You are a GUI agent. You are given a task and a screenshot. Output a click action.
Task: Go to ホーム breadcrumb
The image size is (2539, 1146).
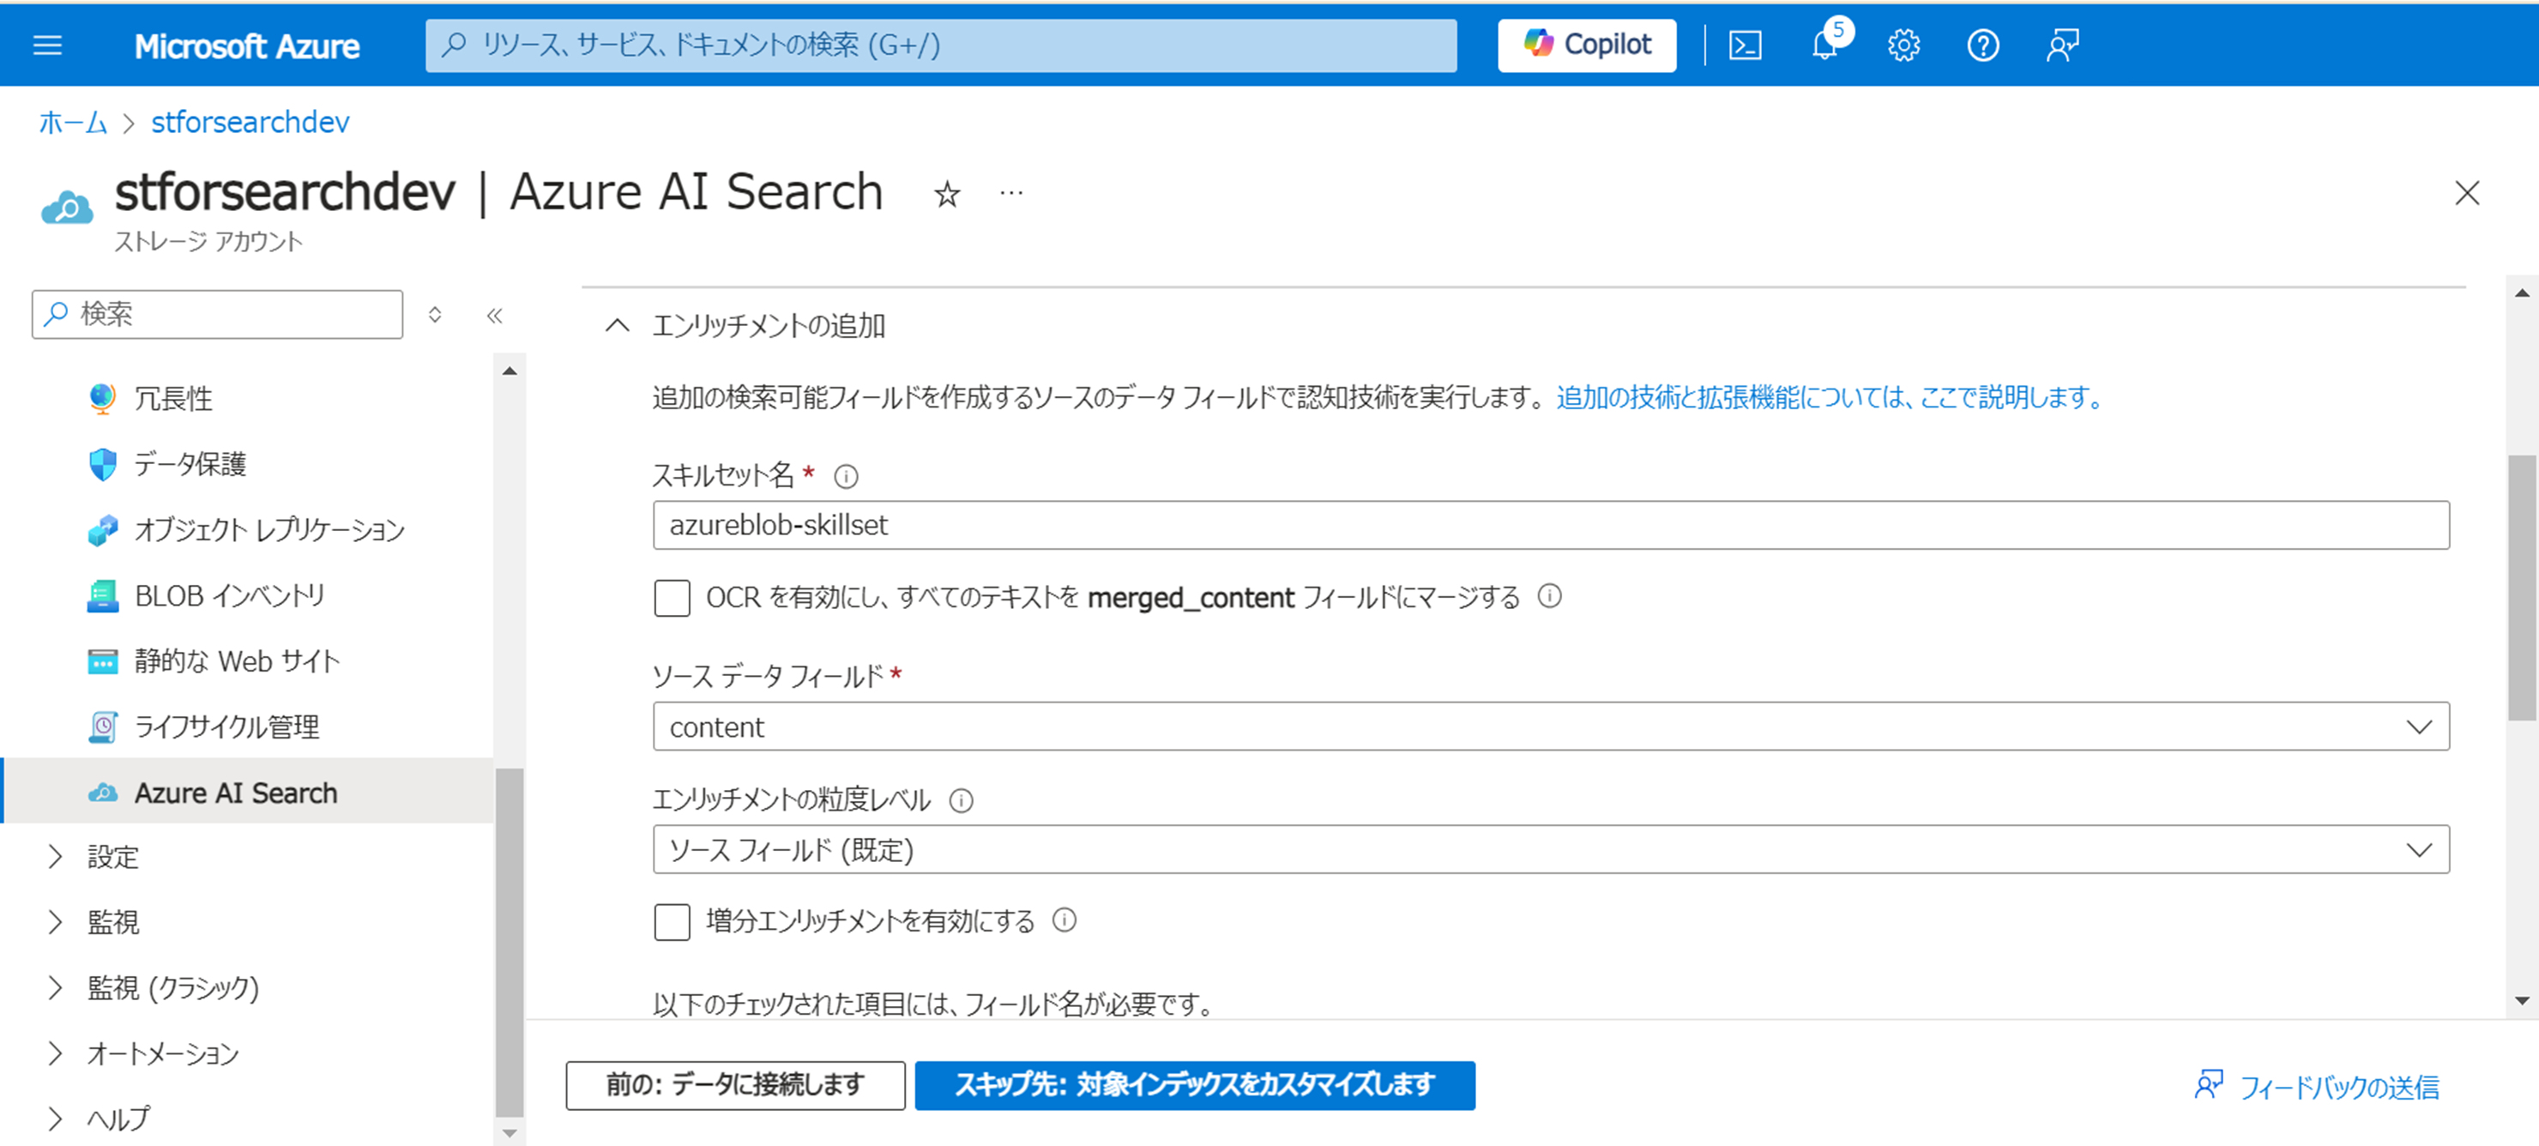73,122
